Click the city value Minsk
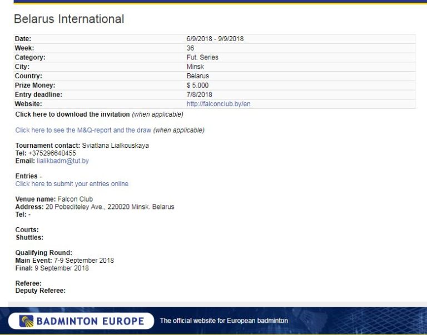This screenshot has width=427, height=335. pos(195,67)
